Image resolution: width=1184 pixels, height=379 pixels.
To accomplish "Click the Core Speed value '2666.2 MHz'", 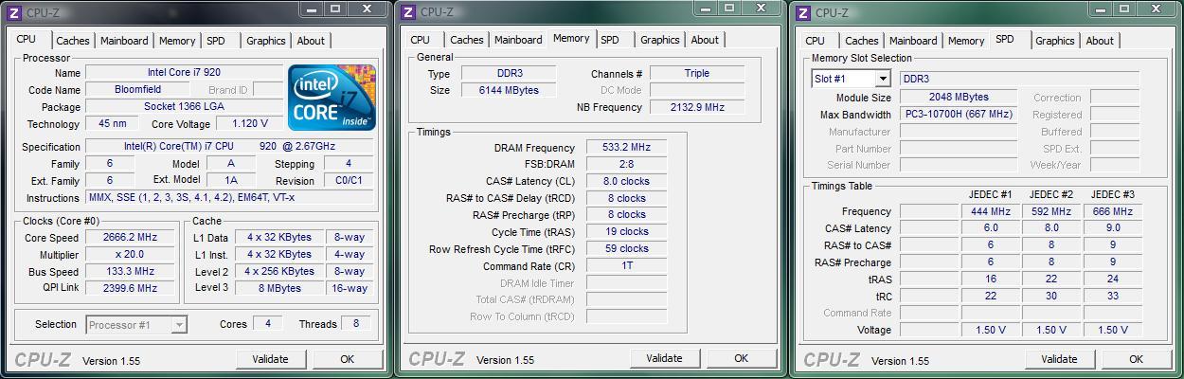I will pyautogui.click(x=131, y=238).
